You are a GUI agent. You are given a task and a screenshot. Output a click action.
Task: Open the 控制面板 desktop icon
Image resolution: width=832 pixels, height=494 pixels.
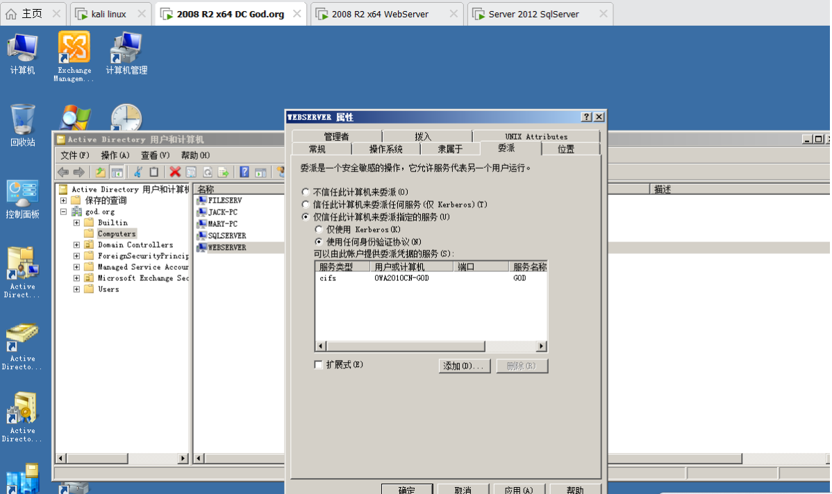(22, 199)
